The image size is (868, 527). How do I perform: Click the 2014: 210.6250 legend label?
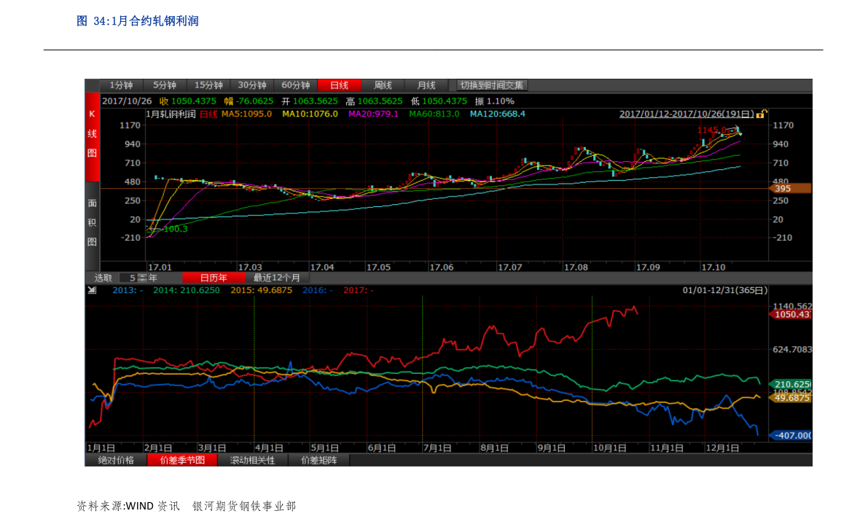click(187, 290)
